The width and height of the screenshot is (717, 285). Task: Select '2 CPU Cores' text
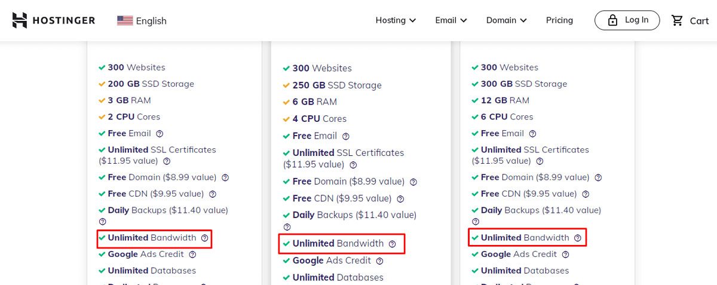[134, 117]
